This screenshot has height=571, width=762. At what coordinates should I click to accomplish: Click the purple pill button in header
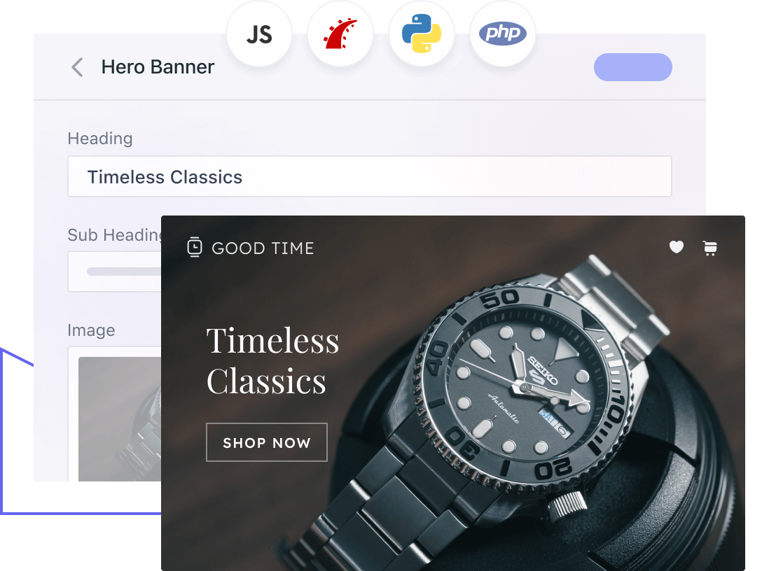click(632, 67)
